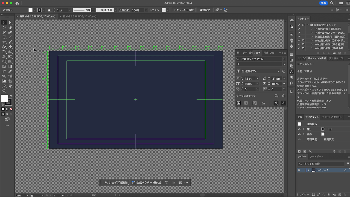Collapse the 初期設定アクション folder
Image resolution: width=350 pixels, height=197 pixels.
pos(308,25)
